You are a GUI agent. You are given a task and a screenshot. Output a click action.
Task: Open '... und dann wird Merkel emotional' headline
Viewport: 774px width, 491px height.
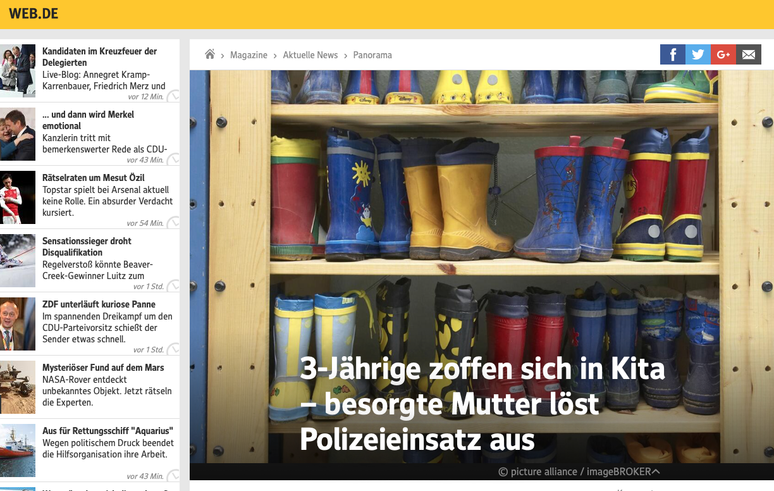point(88,120)
